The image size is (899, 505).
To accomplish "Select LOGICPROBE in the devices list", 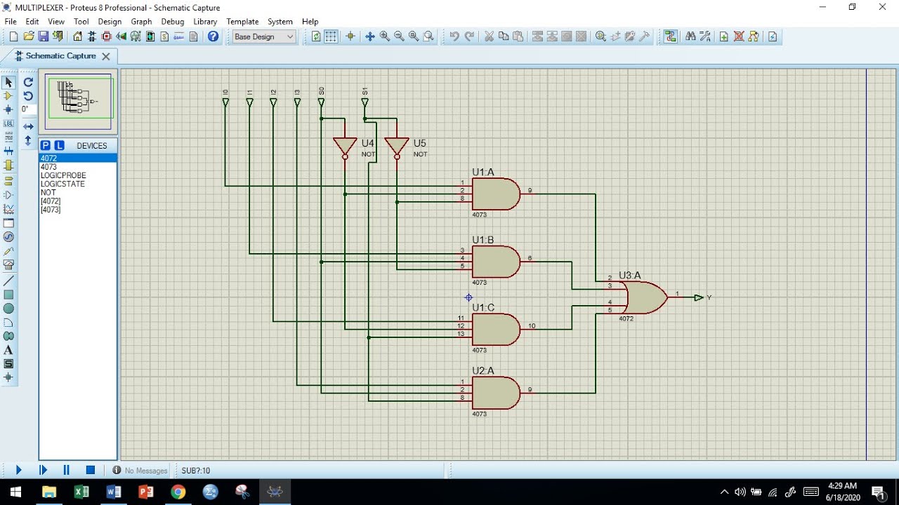I will click(x=77, y=175).
